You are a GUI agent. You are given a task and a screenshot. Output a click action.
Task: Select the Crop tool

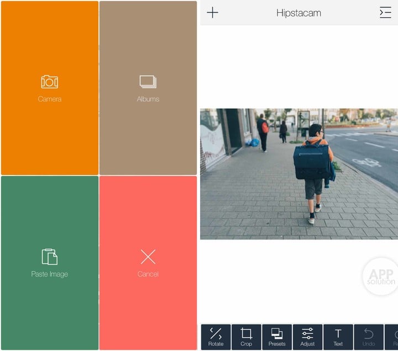(247, 337)
